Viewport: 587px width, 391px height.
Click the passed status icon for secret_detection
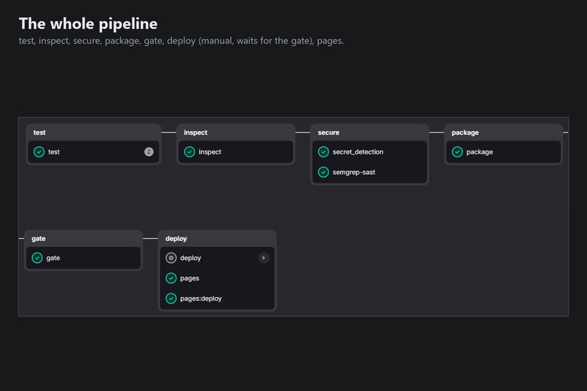[323, 152]
